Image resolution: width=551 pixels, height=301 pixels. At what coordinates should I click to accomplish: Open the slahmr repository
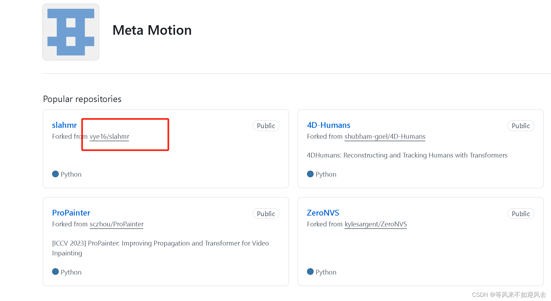coord(64,125)
